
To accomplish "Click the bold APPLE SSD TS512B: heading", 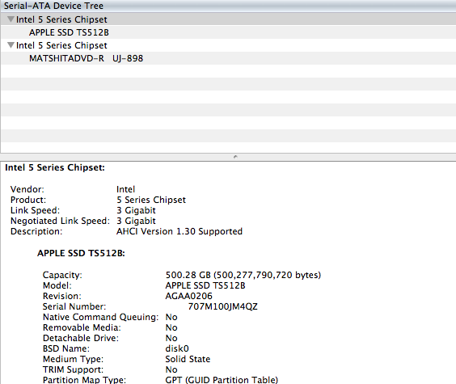I will 81,253.
